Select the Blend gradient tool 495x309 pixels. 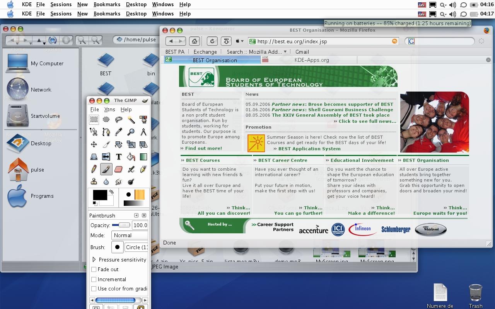click(x=143, y=156)
